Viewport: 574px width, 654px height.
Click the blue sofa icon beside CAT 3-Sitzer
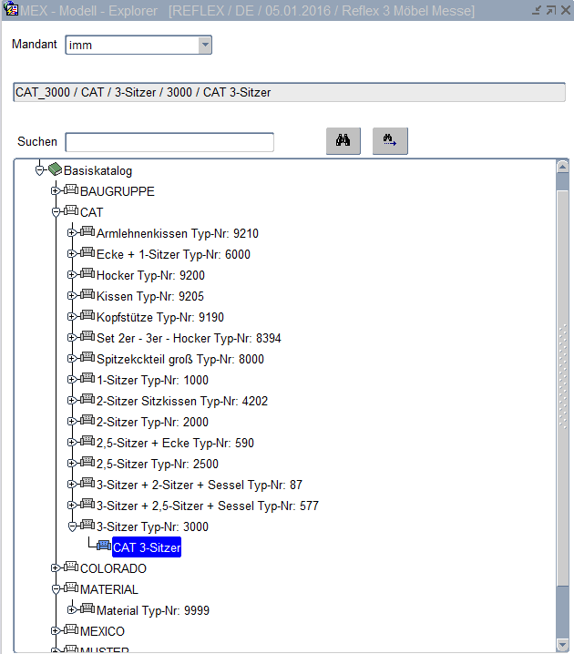pos(103,547)
